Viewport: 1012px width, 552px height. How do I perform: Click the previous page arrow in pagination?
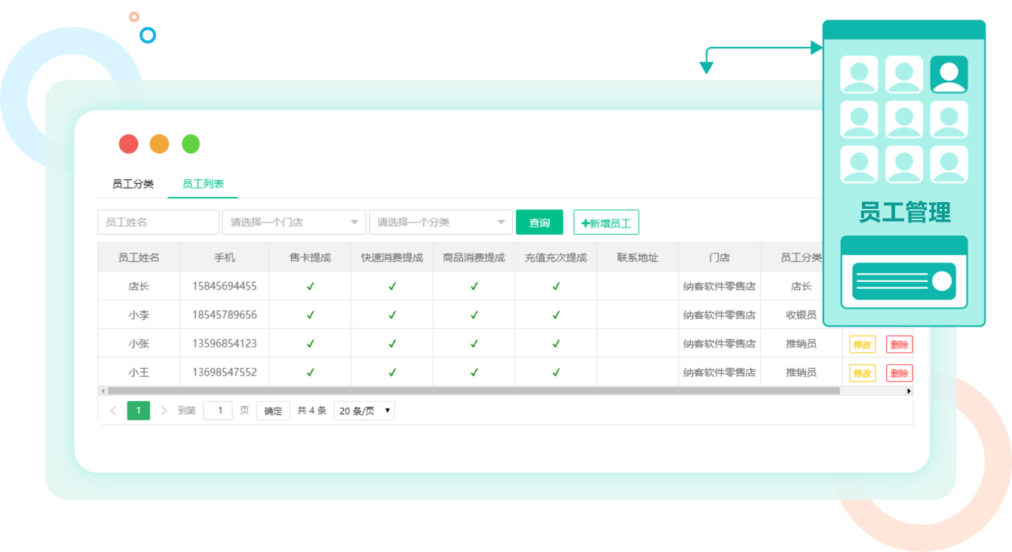113,411
